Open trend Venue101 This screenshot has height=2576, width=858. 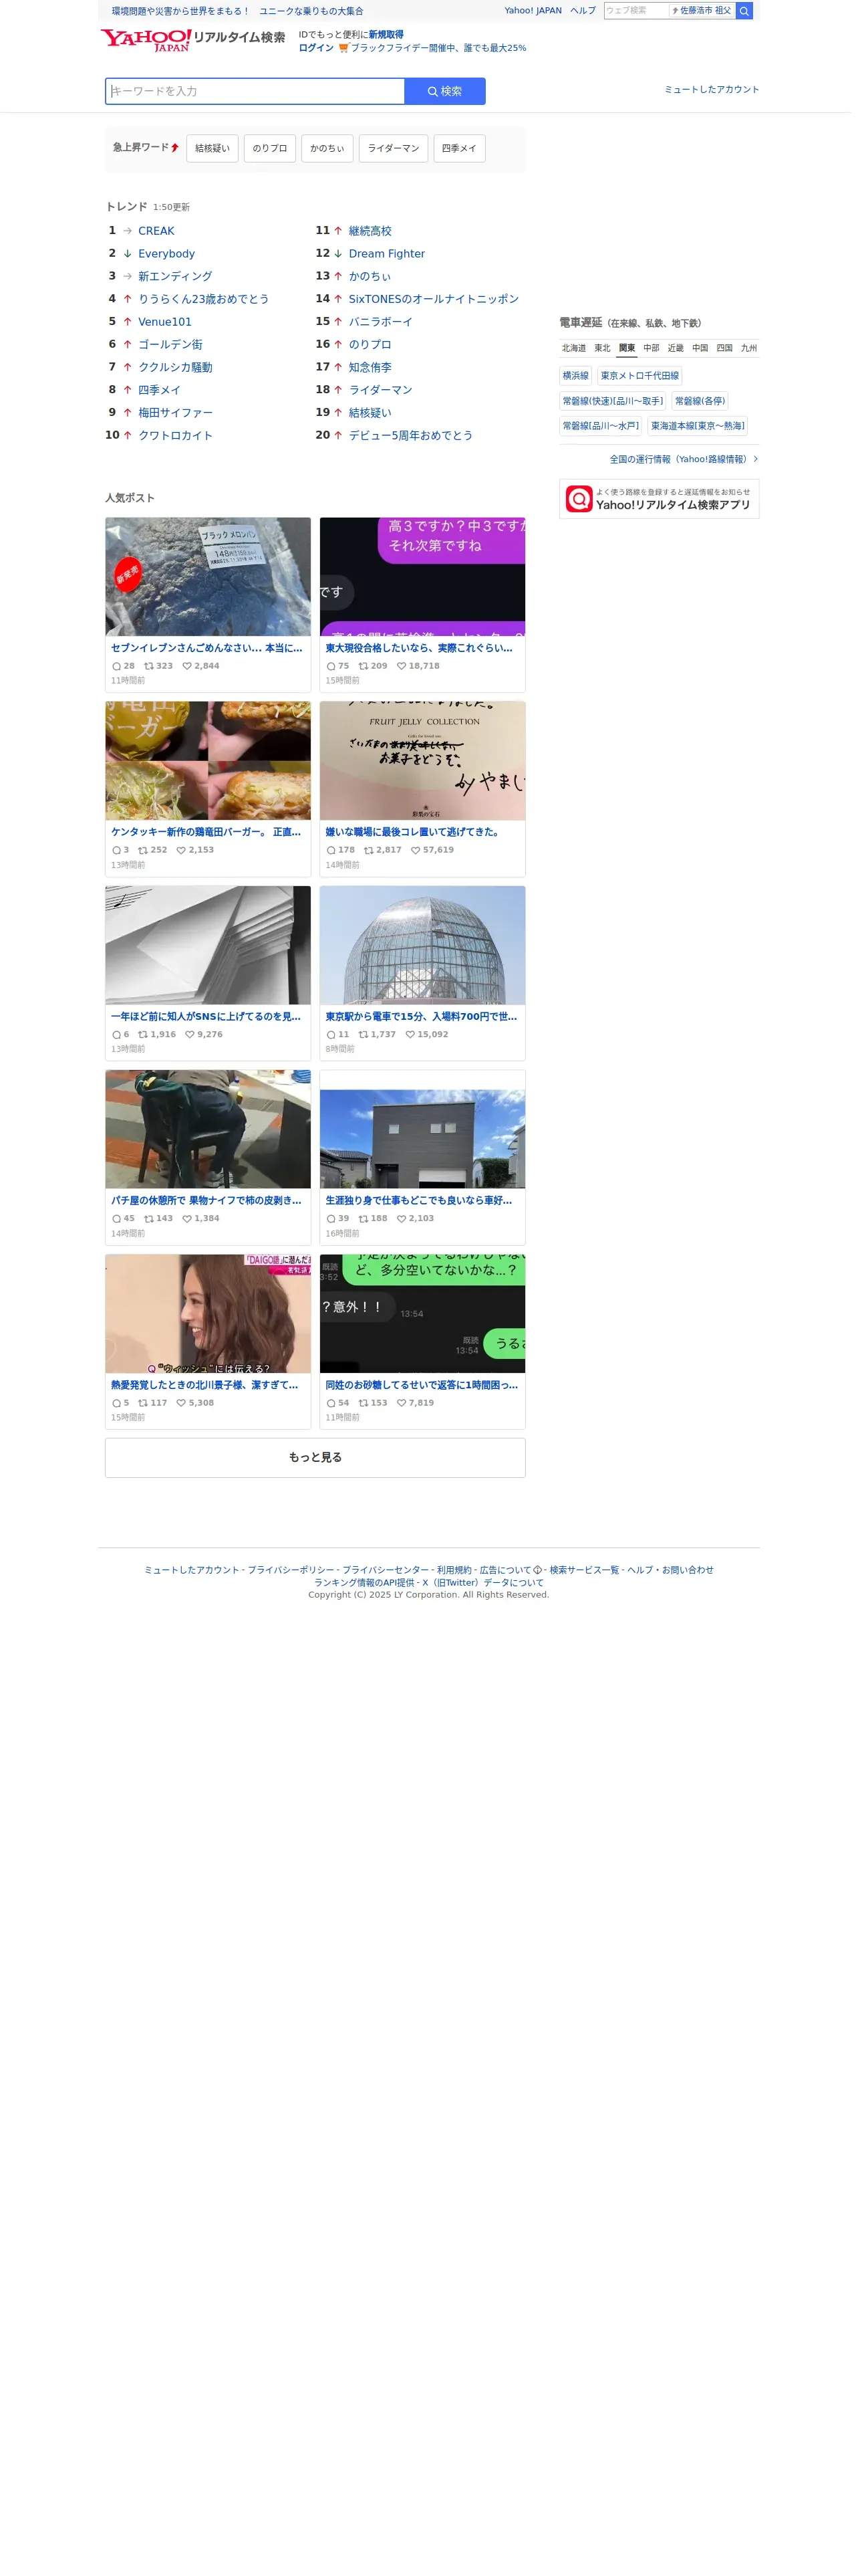pos(166,324)
